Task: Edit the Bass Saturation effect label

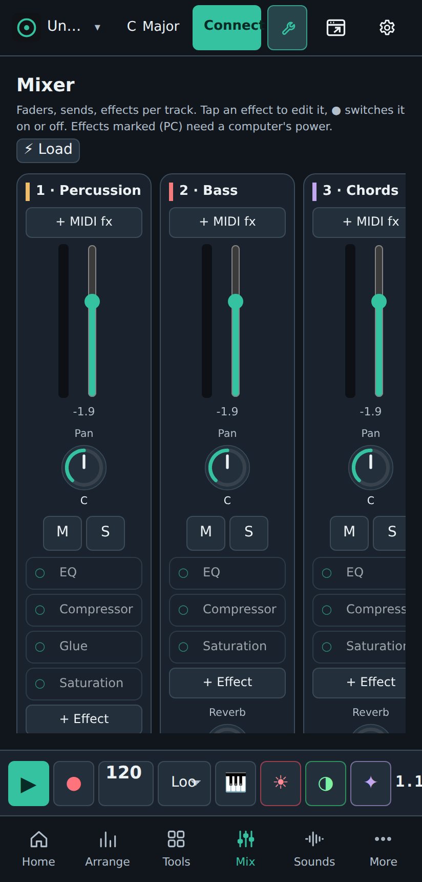Action: pyautogui.click(x=235, y=646)
